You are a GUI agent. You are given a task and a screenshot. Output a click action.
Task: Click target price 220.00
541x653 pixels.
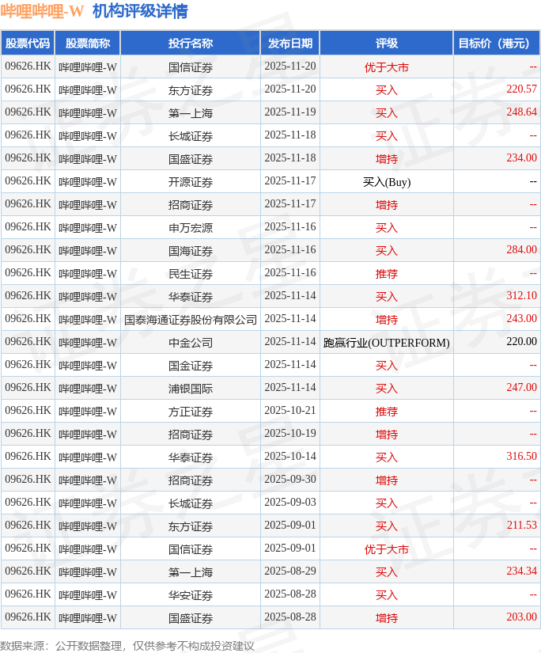pos(521,341)
